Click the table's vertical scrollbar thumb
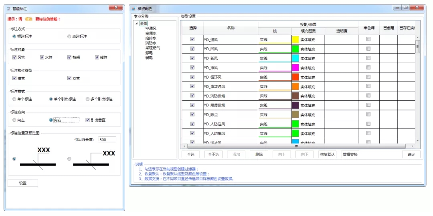 point(417,47)
